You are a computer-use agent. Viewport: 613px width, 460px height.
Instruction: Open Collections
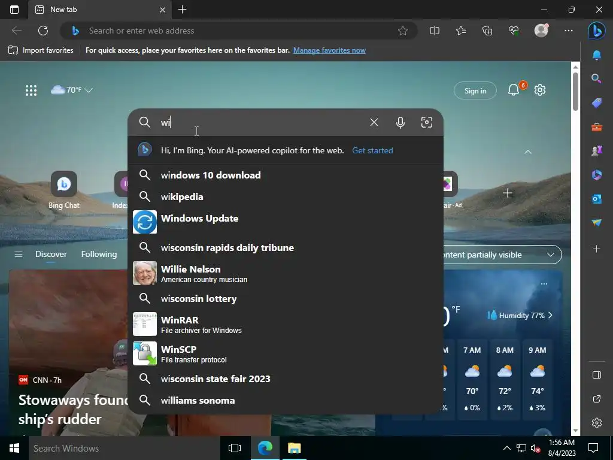click(487, 31)
